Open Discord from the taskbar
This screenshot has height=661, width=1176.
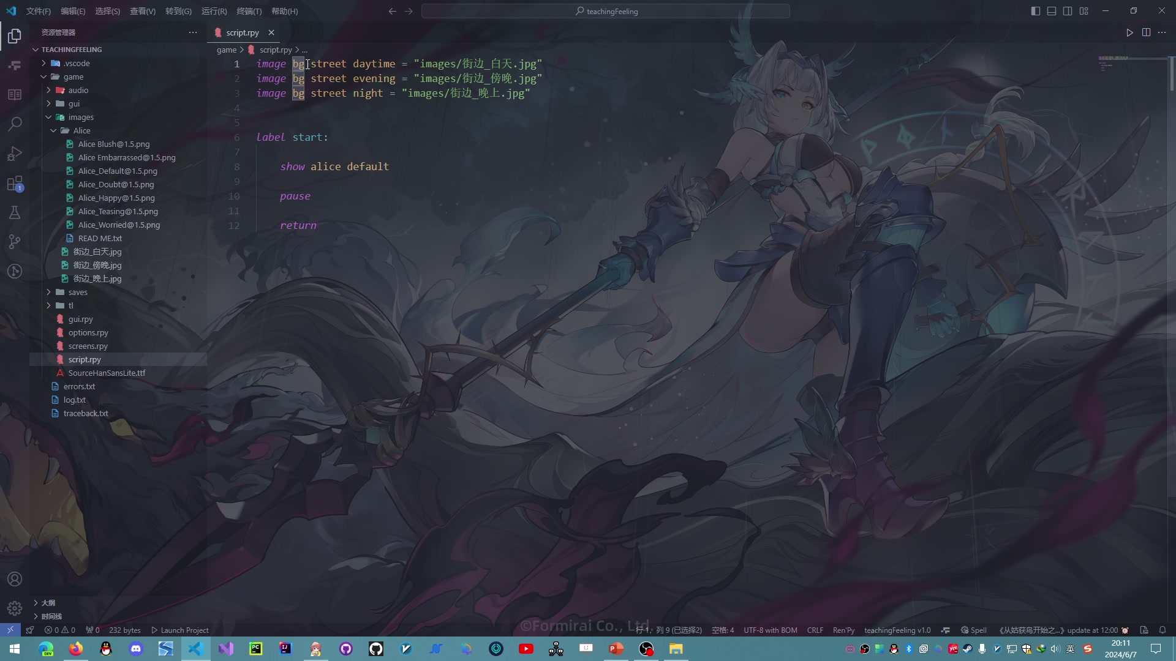click(x=136, y=649)
